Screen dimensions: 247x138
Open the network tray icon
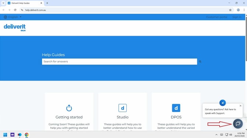point(226,135)
